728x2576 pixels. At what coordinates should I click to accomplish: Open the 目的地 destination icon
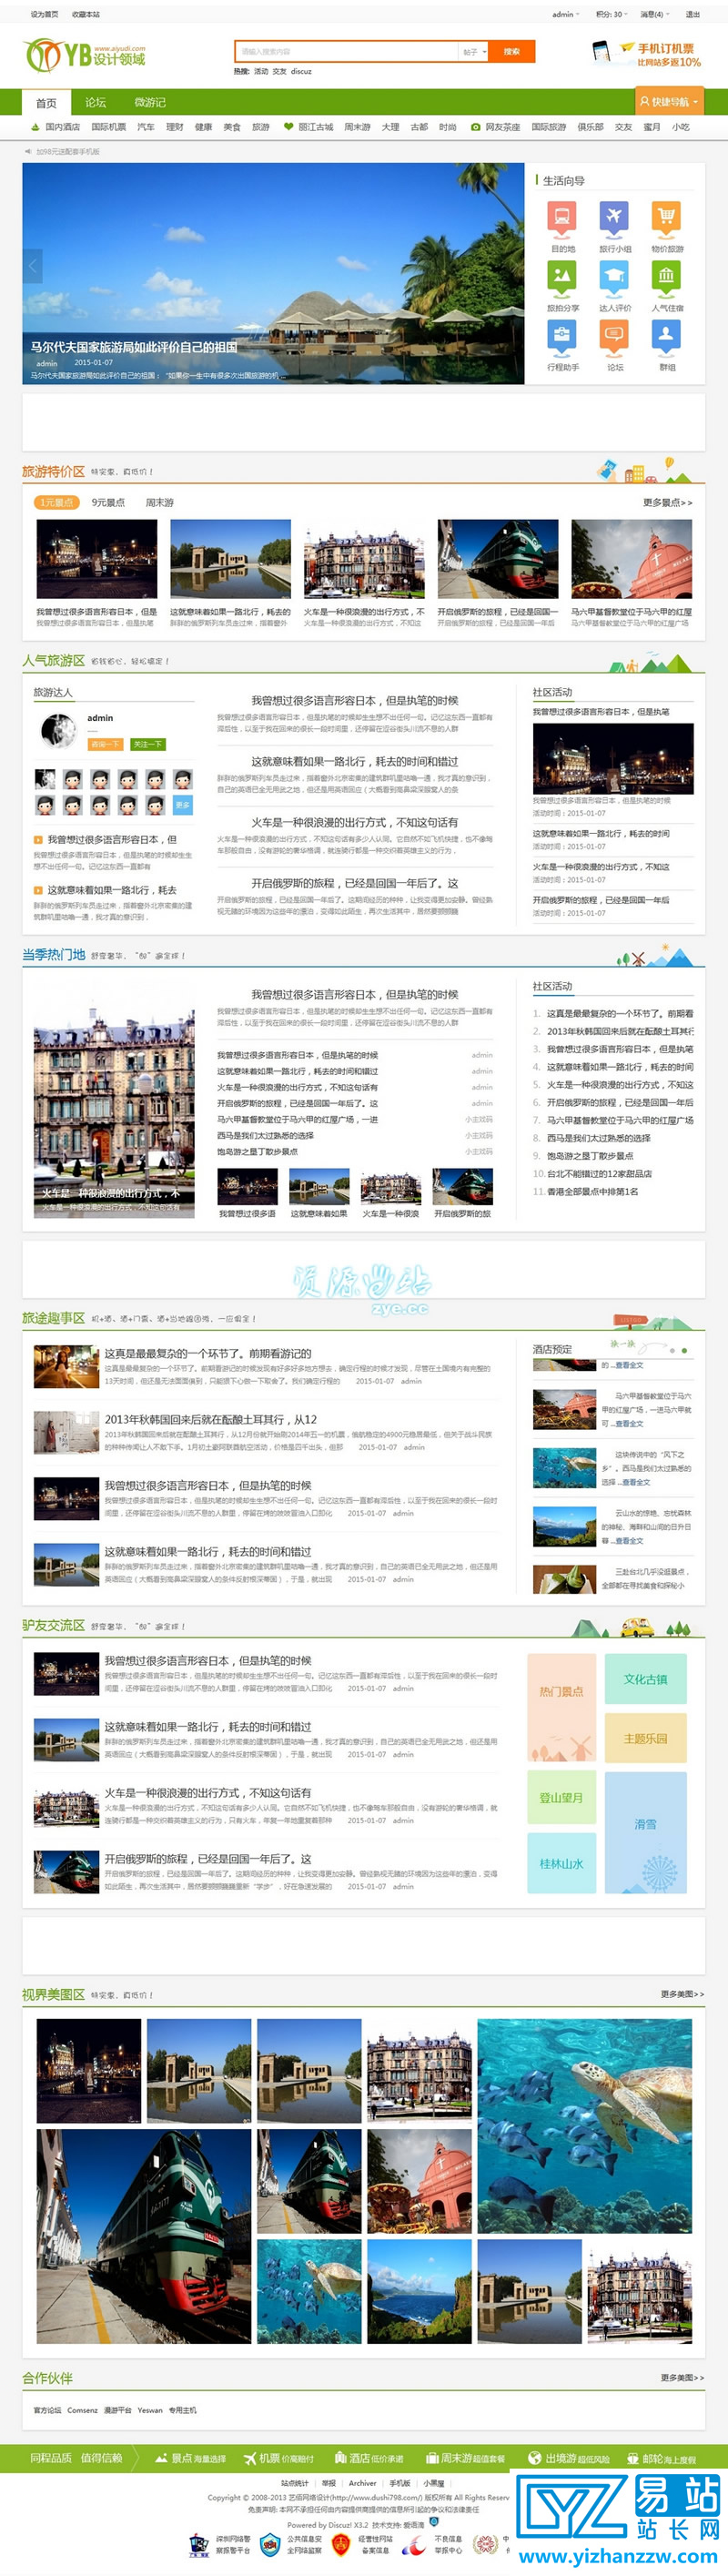562,218
